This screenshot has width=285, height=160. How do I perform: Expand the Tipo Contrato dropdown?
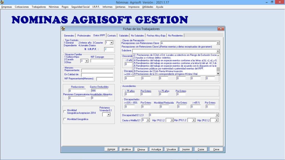point(111,42)
